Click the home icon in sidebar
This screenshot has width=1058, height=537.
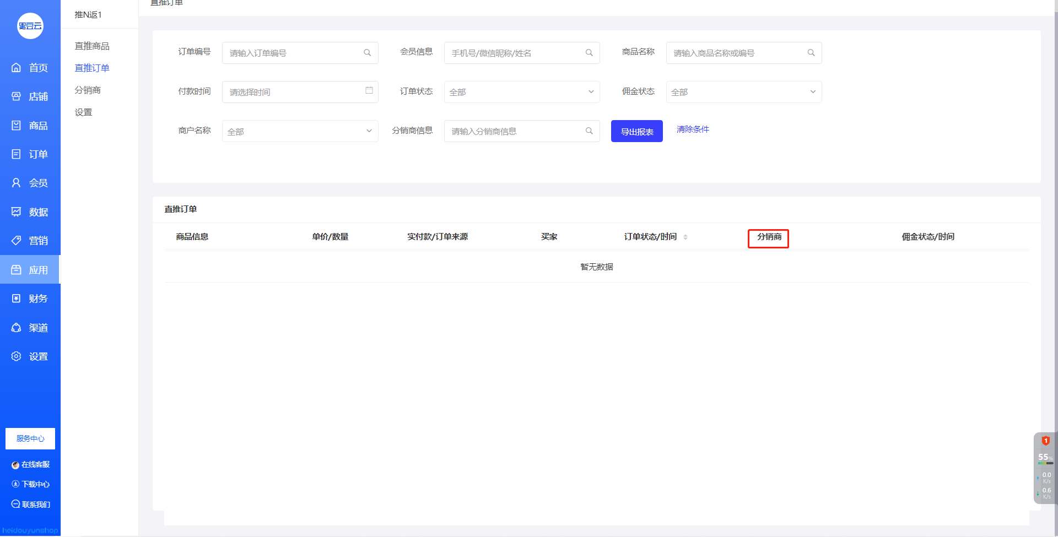17,68
